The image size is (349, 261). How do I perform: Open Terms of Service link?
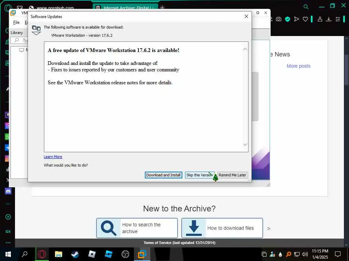179,243
